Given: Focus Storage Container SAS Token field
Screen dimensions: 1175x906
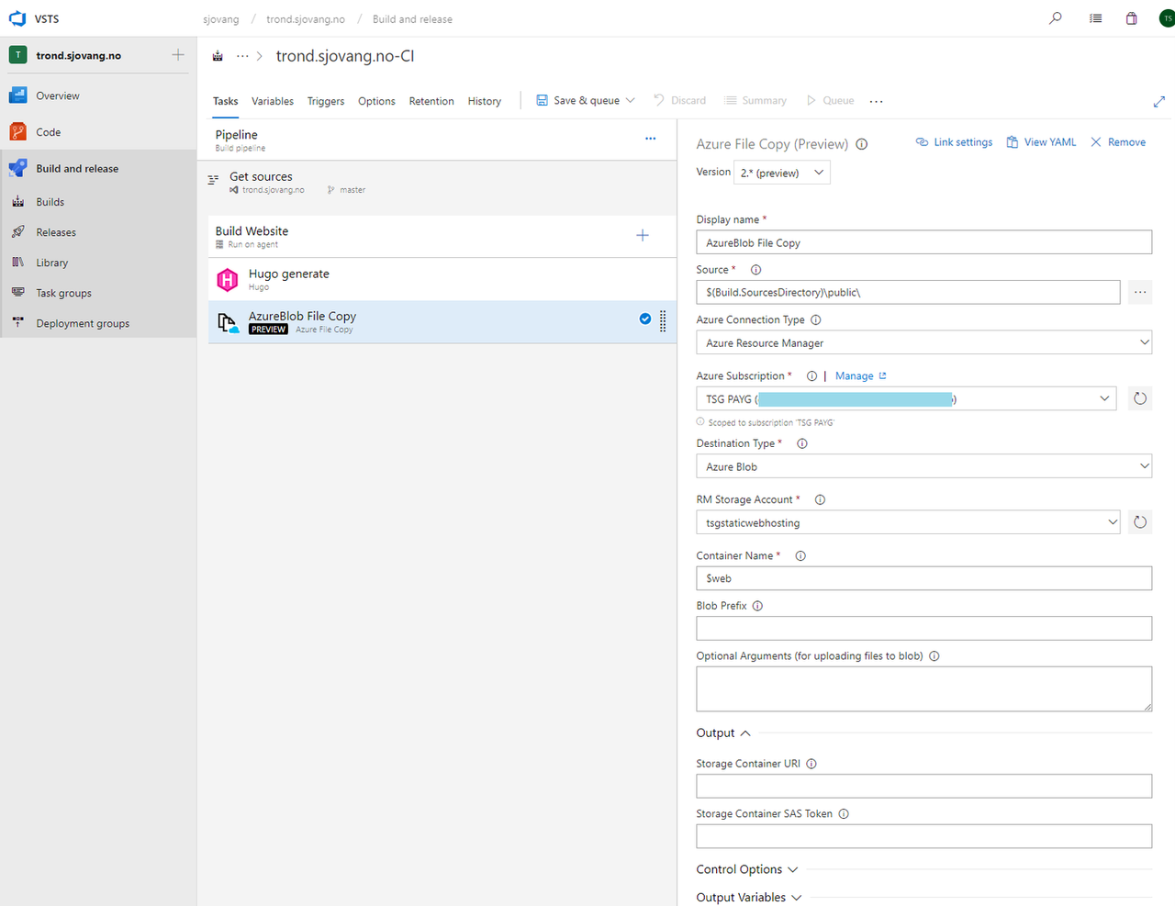Looking at the screenshot, I should point(924,836).
